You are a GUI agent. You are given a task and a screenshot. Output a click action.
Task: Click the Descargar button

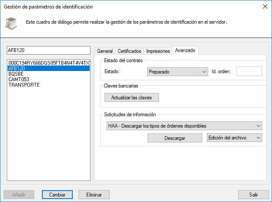click(175, 138)
